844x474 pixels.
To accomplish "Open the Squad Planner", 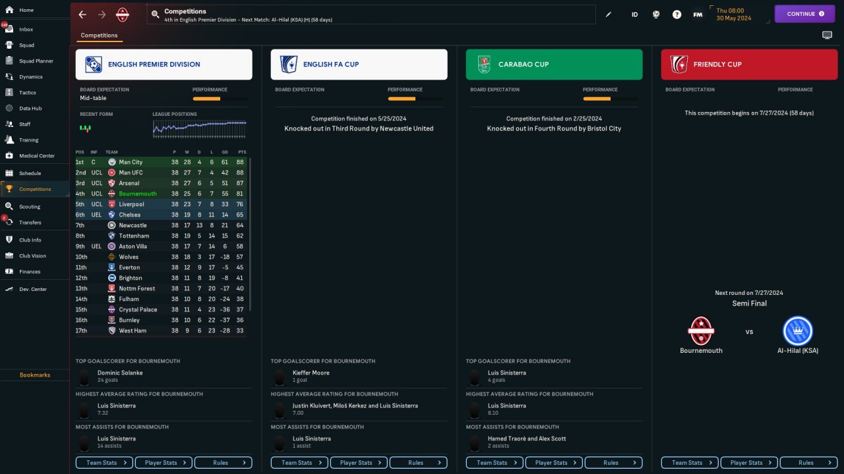I will coord(36,61).
